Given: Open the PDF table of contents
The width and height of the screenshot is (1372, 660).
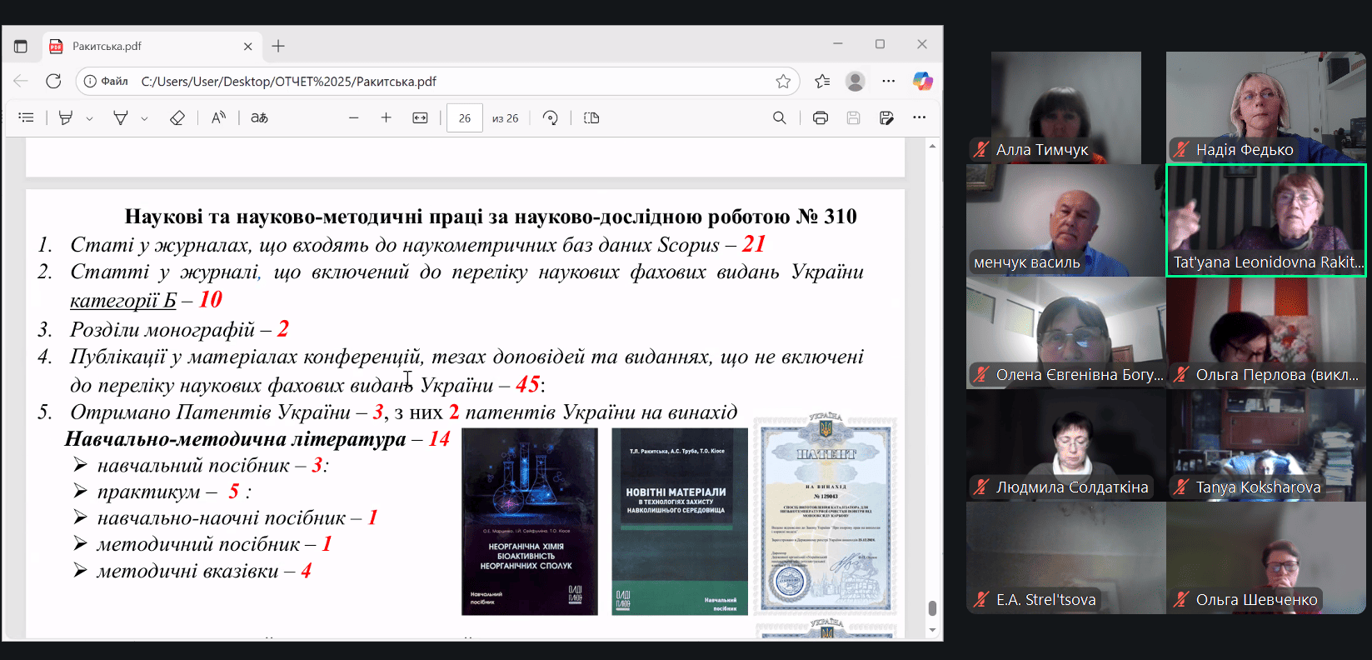Looking at the screenshot, I should [x=27, y=117].
